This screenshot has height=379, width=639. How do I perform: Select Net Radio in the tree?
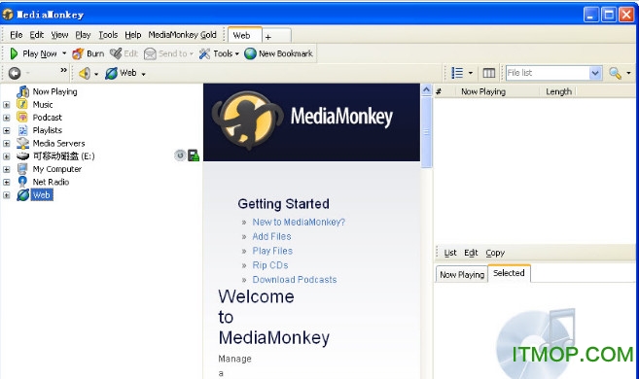click(x=51, y=182)
